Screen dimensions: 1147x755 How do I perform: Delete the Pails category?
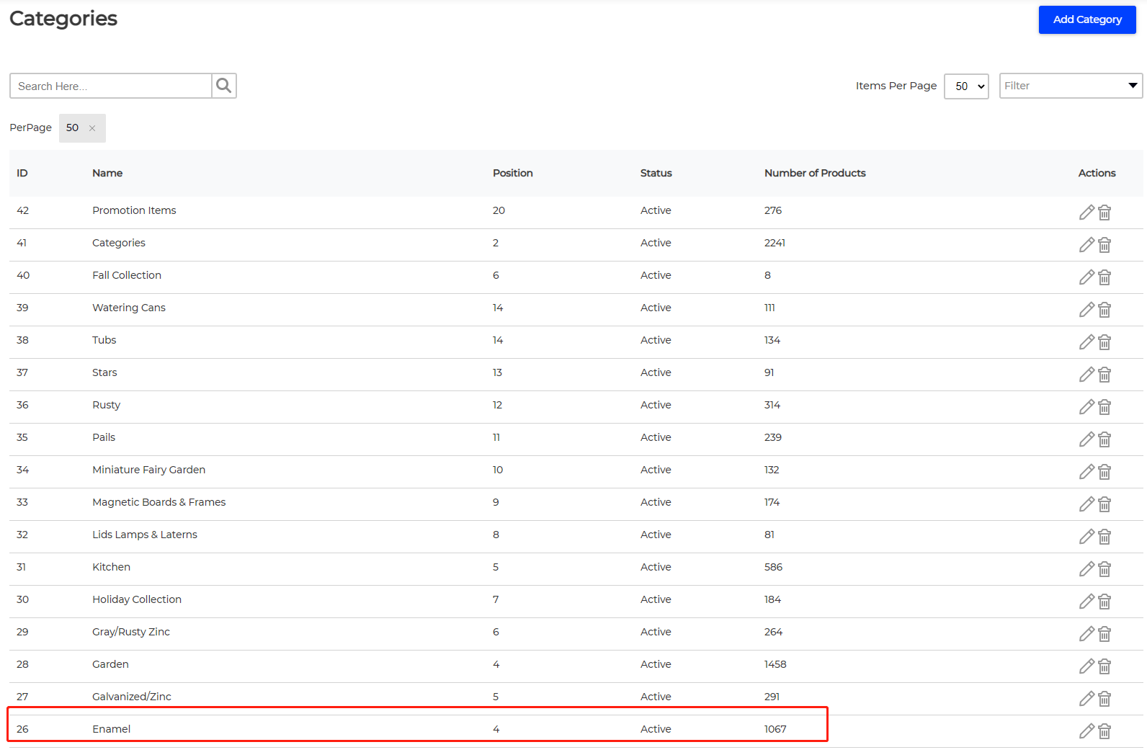click(x=1104, y=439)
